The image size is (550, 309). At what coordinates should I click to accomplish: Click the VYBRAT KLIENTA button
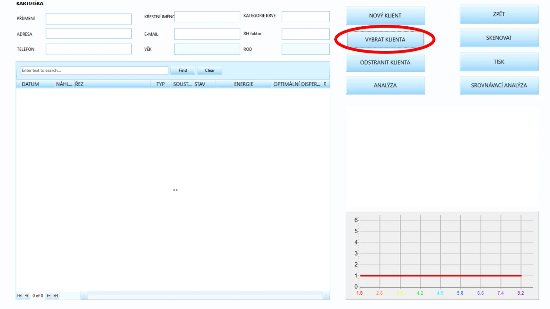click(x=385, y=39)
